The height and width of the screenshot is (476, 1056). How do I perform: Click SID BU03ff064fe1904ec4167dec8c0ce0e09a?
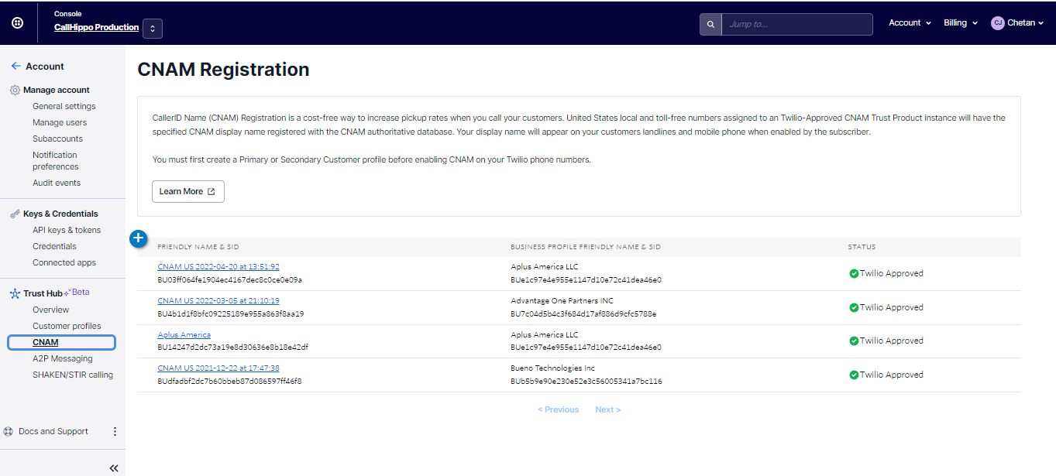click(x=230, y=280)
